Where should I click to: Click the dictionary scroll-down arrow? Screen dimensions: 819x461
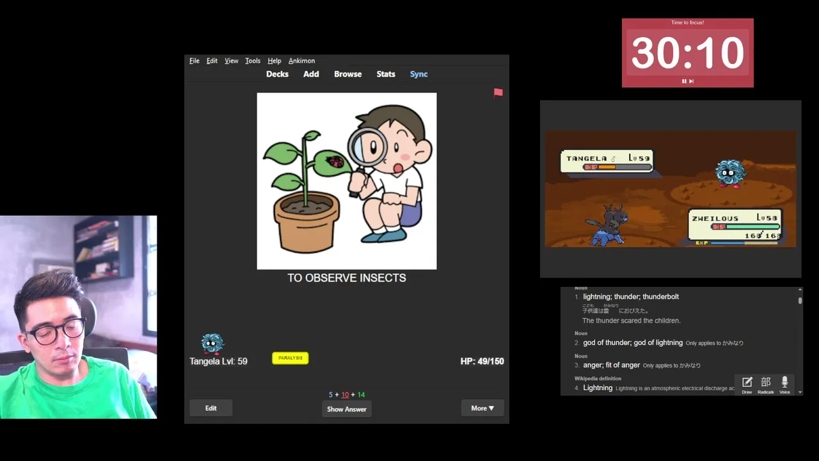pos(800,392)
